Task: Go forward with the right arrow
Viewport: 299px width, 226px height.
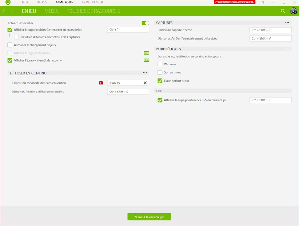Action: pyautogui.click(x=12, y=11)
